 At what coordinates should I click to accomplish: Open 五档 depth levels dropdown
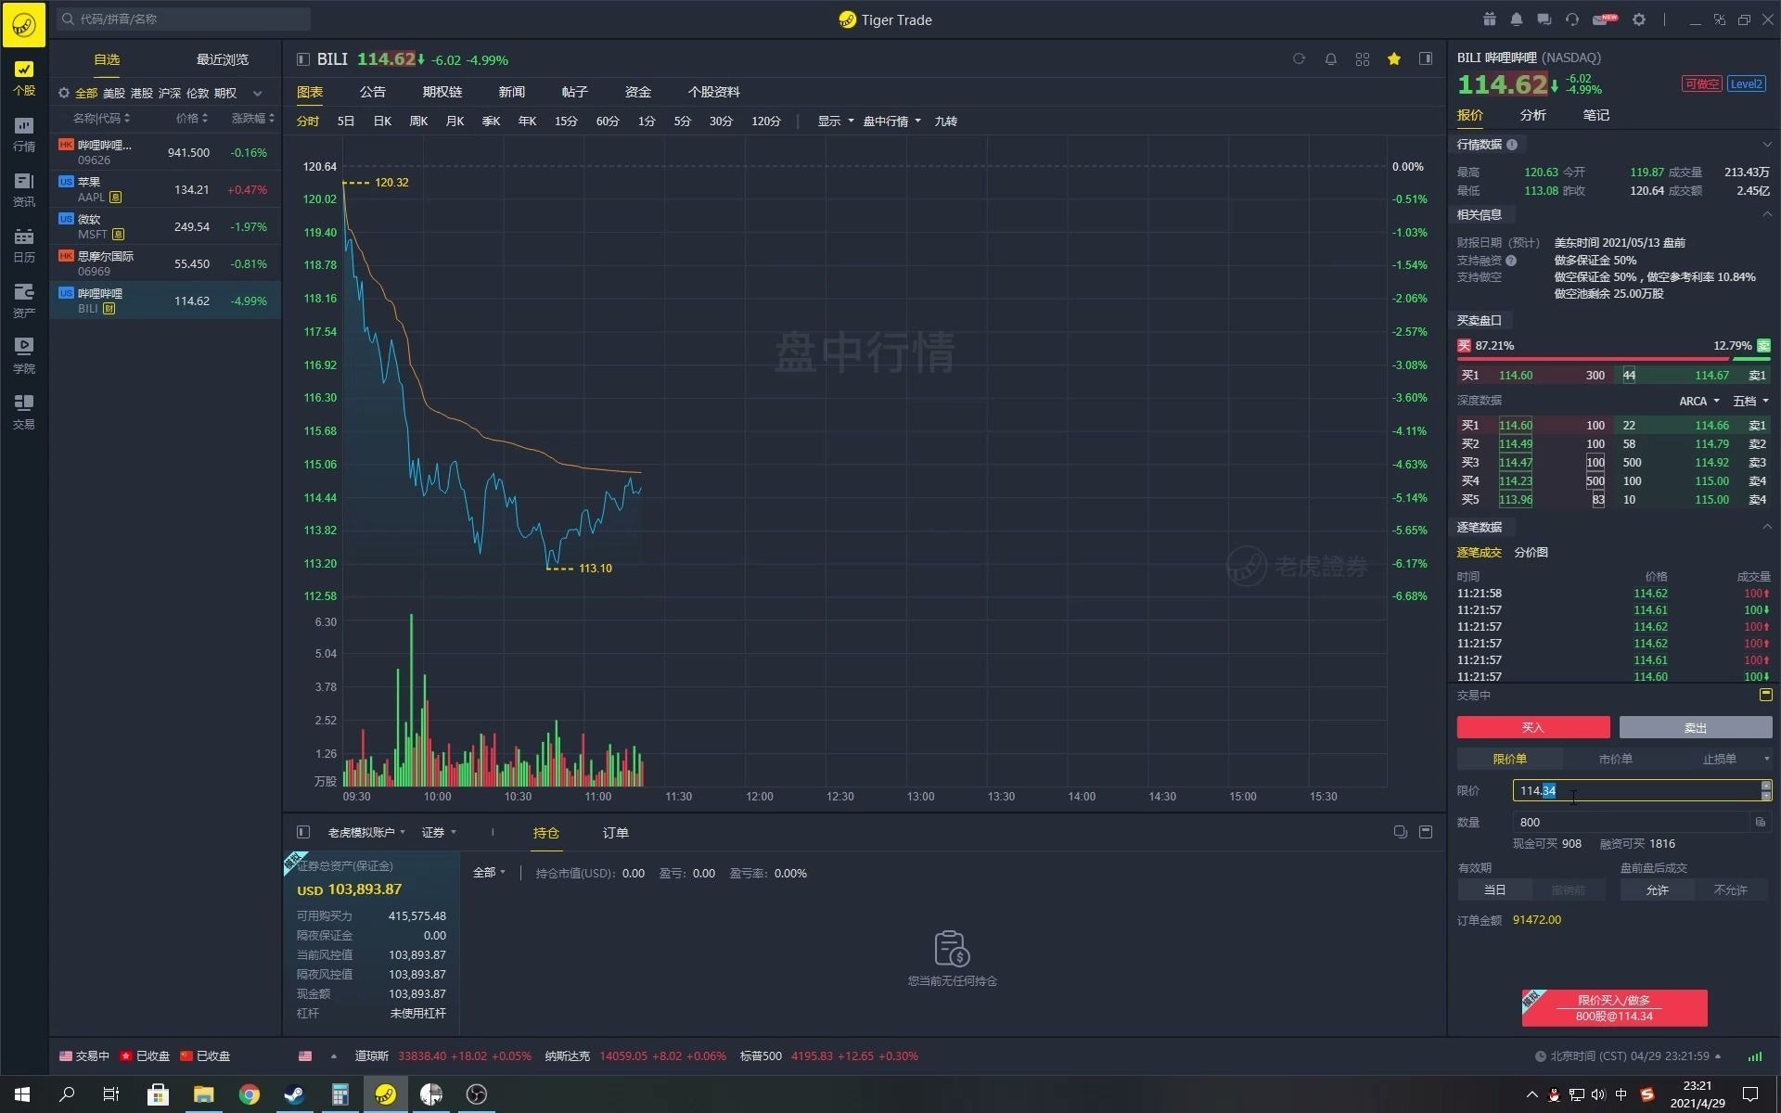pos(1750,401)
